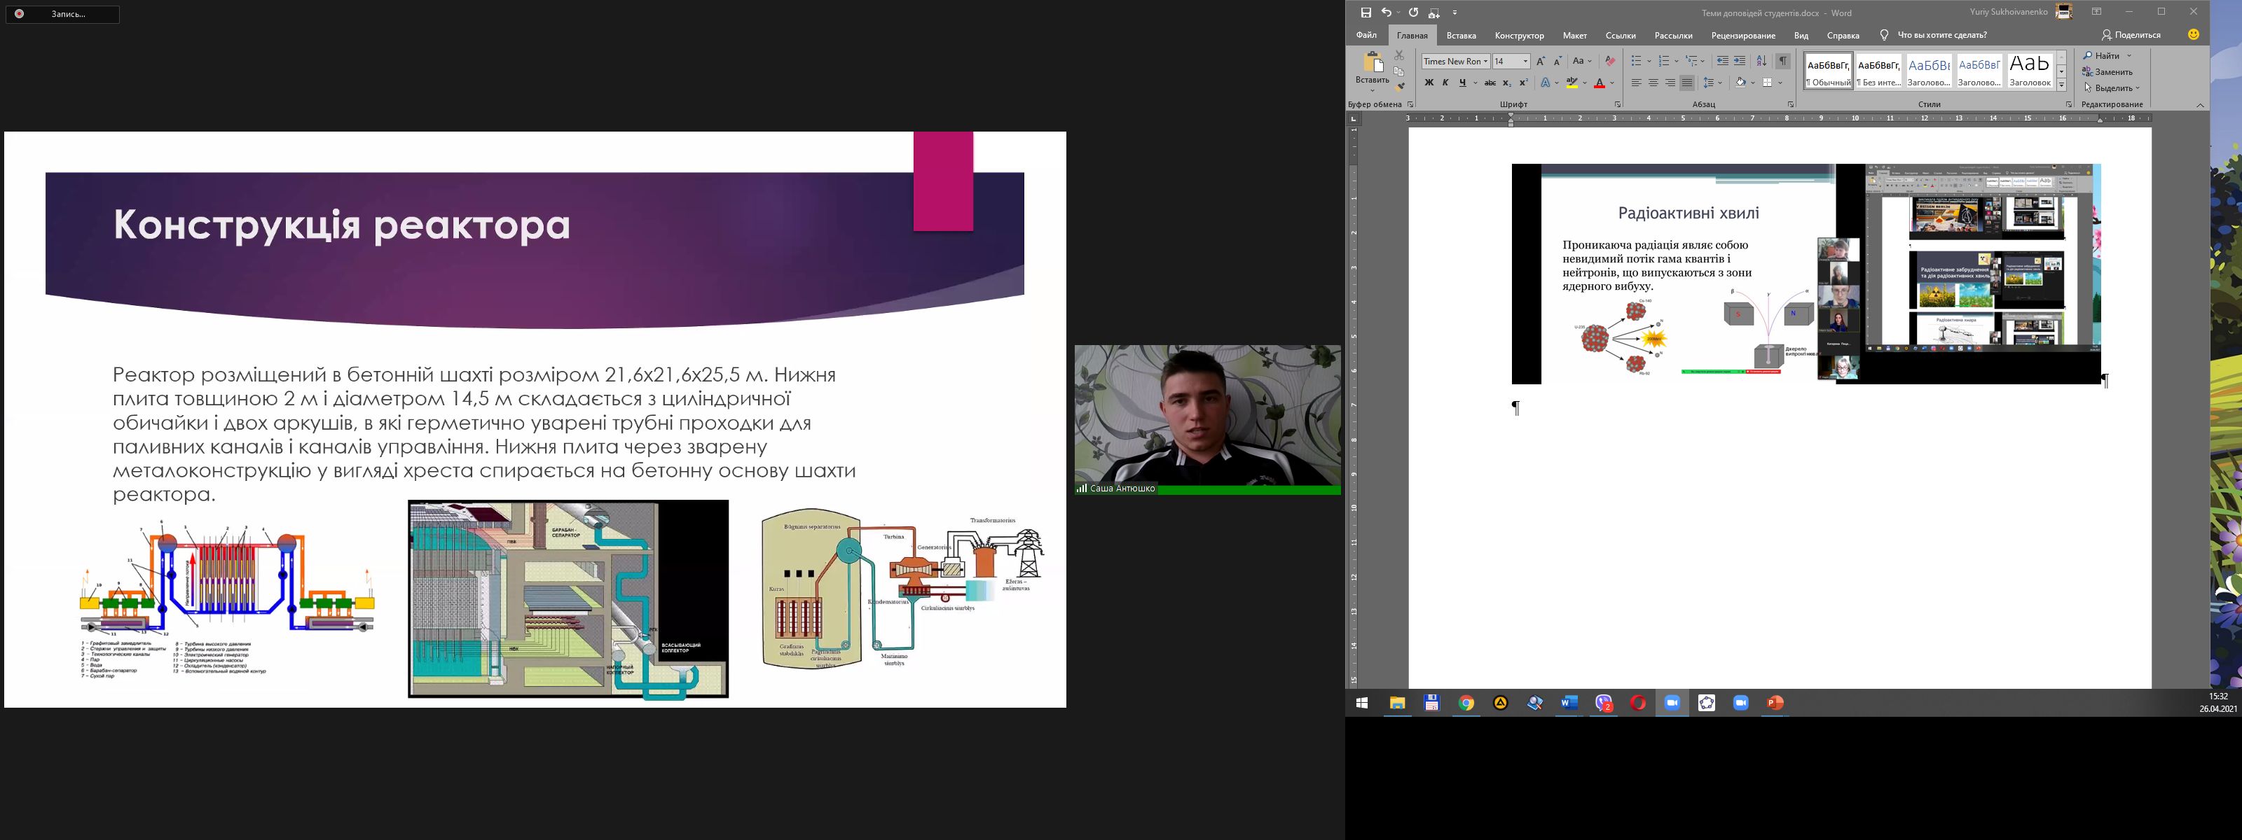Center align the text
The width and height of the screenshot is (2242, 840).
point(1653,83)
